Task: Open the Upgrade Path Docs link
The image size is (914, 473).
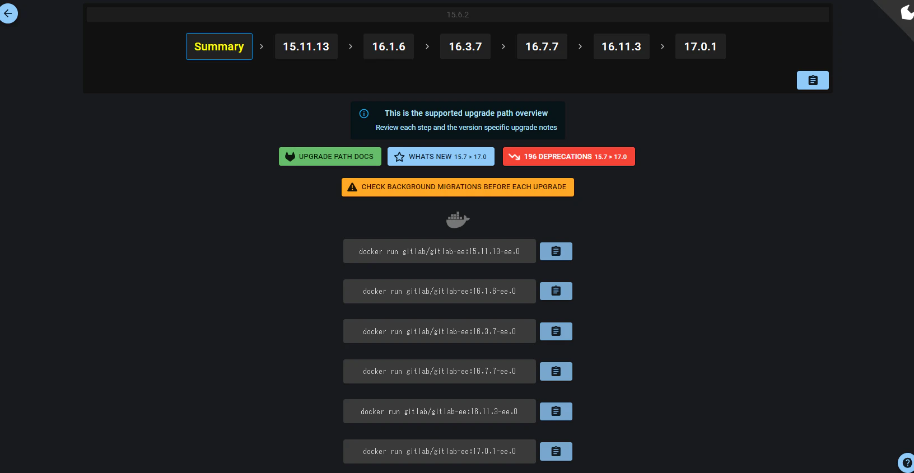Action: click(x=330, y=157)
